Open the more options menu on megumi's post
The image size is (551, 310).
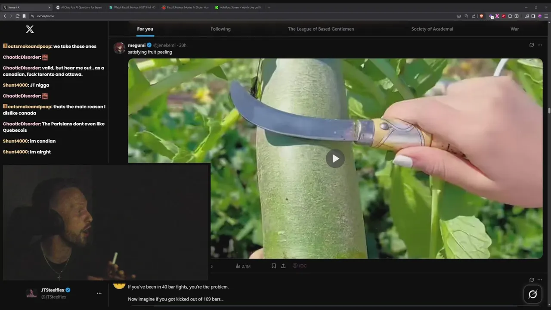coord(540,45)
